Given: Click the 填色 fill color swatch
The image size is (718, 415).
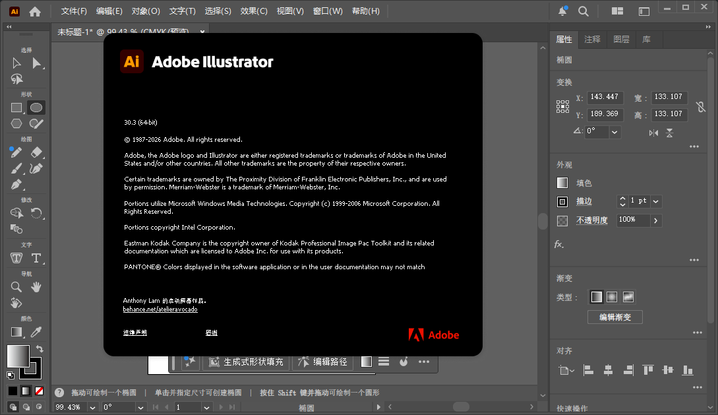Looking at the screenshot, I should tap(562, 183).
